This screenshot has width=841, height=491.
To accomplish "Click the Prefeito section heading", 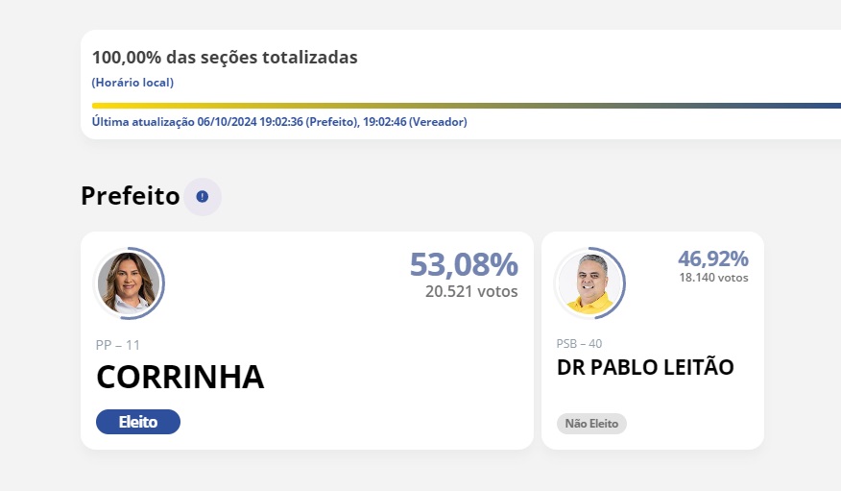I will point(131,196).
